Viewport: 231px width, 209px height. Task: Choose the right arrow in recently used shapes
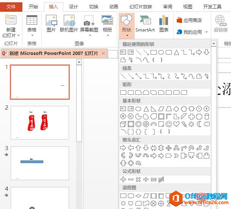coord(199,52)
